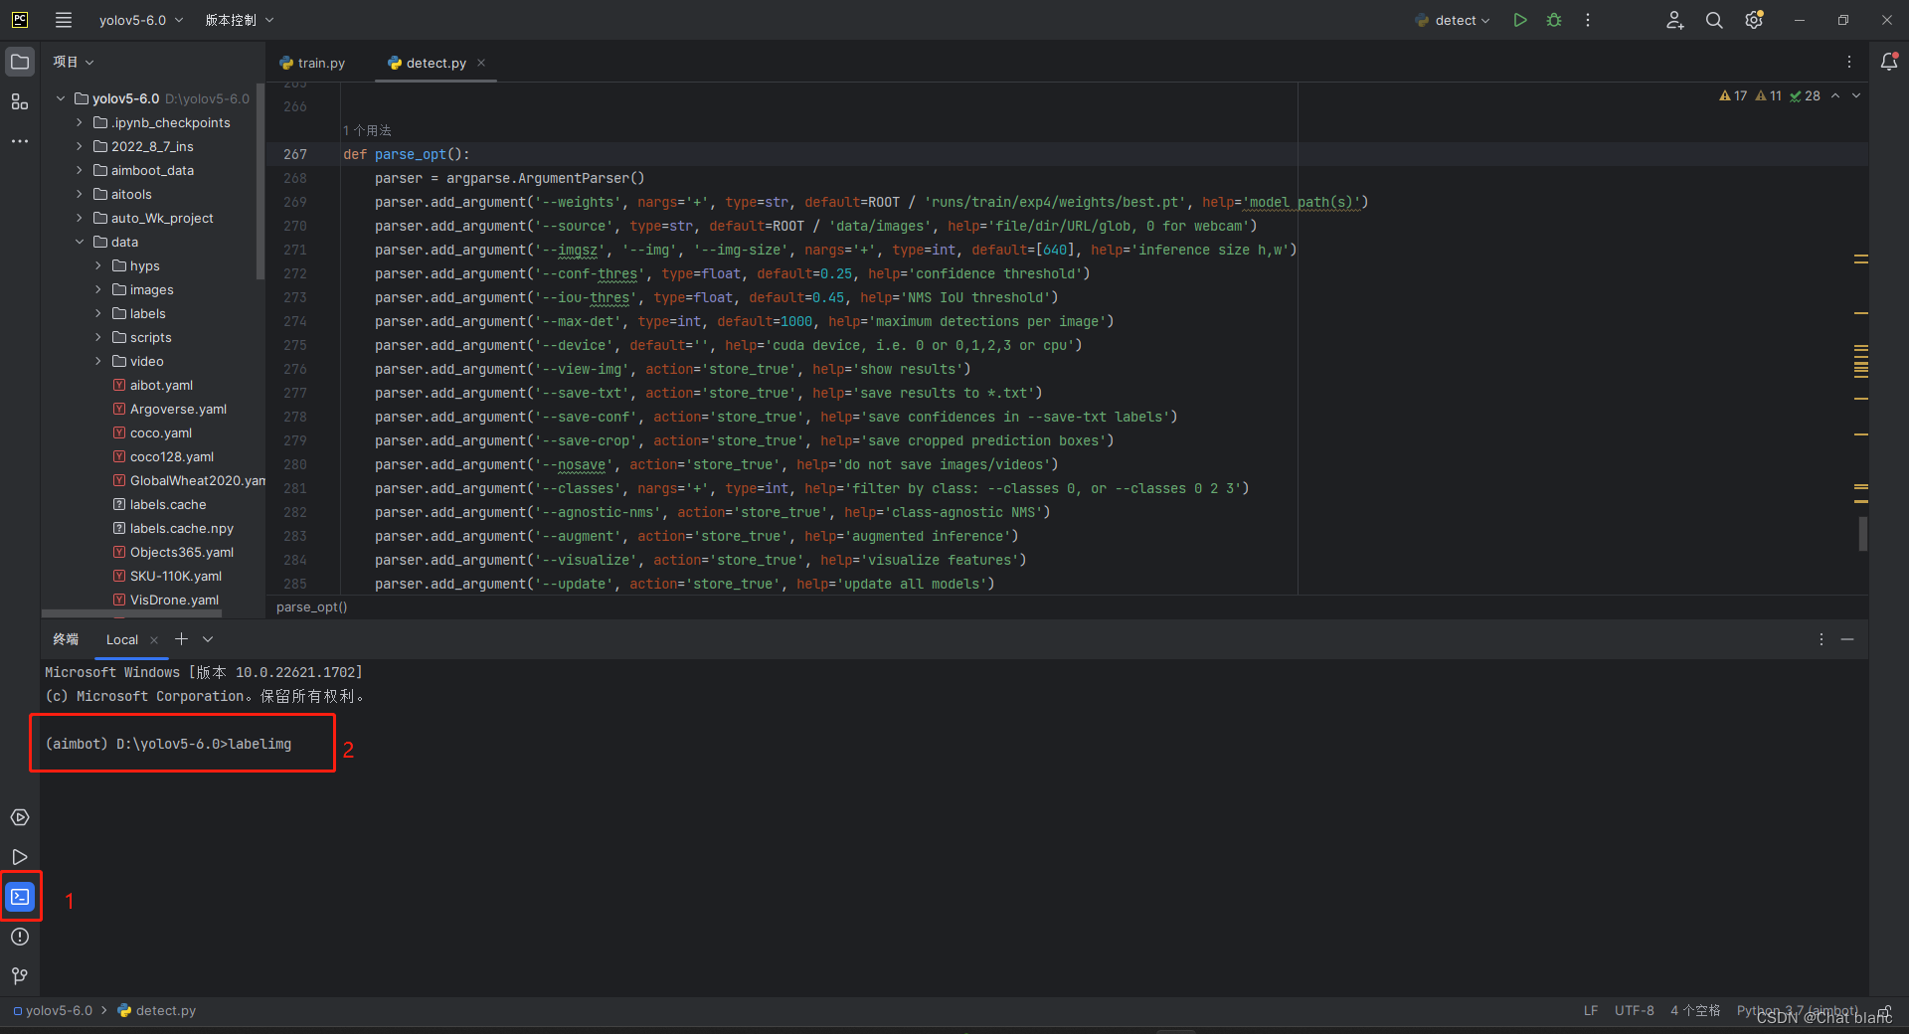This screenshot has height=1034, width=1909.
Task: Close the detect.py editor tab
Action: pos(481,63)
